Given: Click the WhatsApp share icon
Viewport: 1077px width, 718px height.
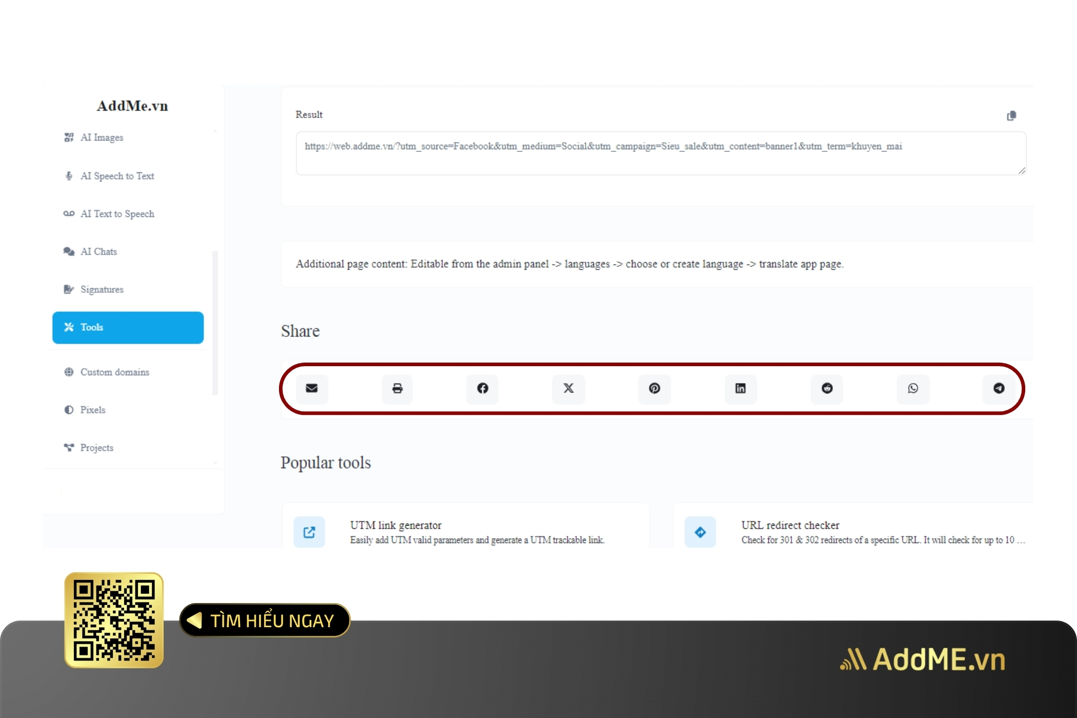Looking at the screenshot, I should click(913, 388).
